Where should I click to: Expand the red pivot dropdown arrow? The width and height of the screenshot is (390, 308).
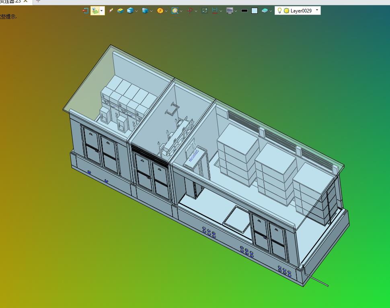tap(196, 11)
